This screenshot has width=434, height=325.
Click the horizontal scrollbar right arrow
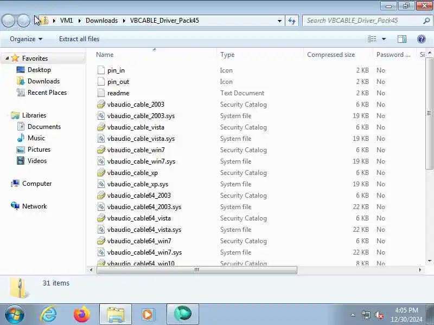click(420, 270)
